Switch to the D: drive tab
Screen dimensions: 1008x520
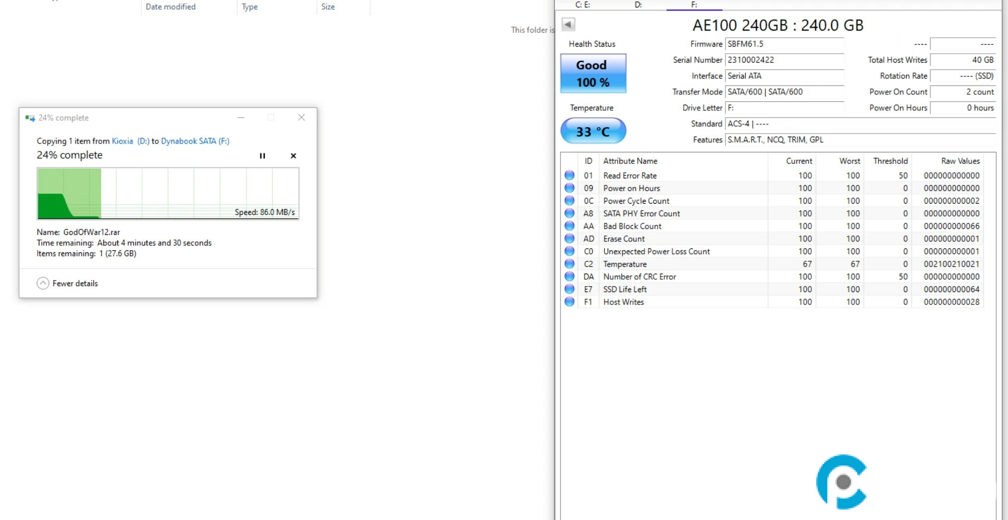tap(638, 5)
